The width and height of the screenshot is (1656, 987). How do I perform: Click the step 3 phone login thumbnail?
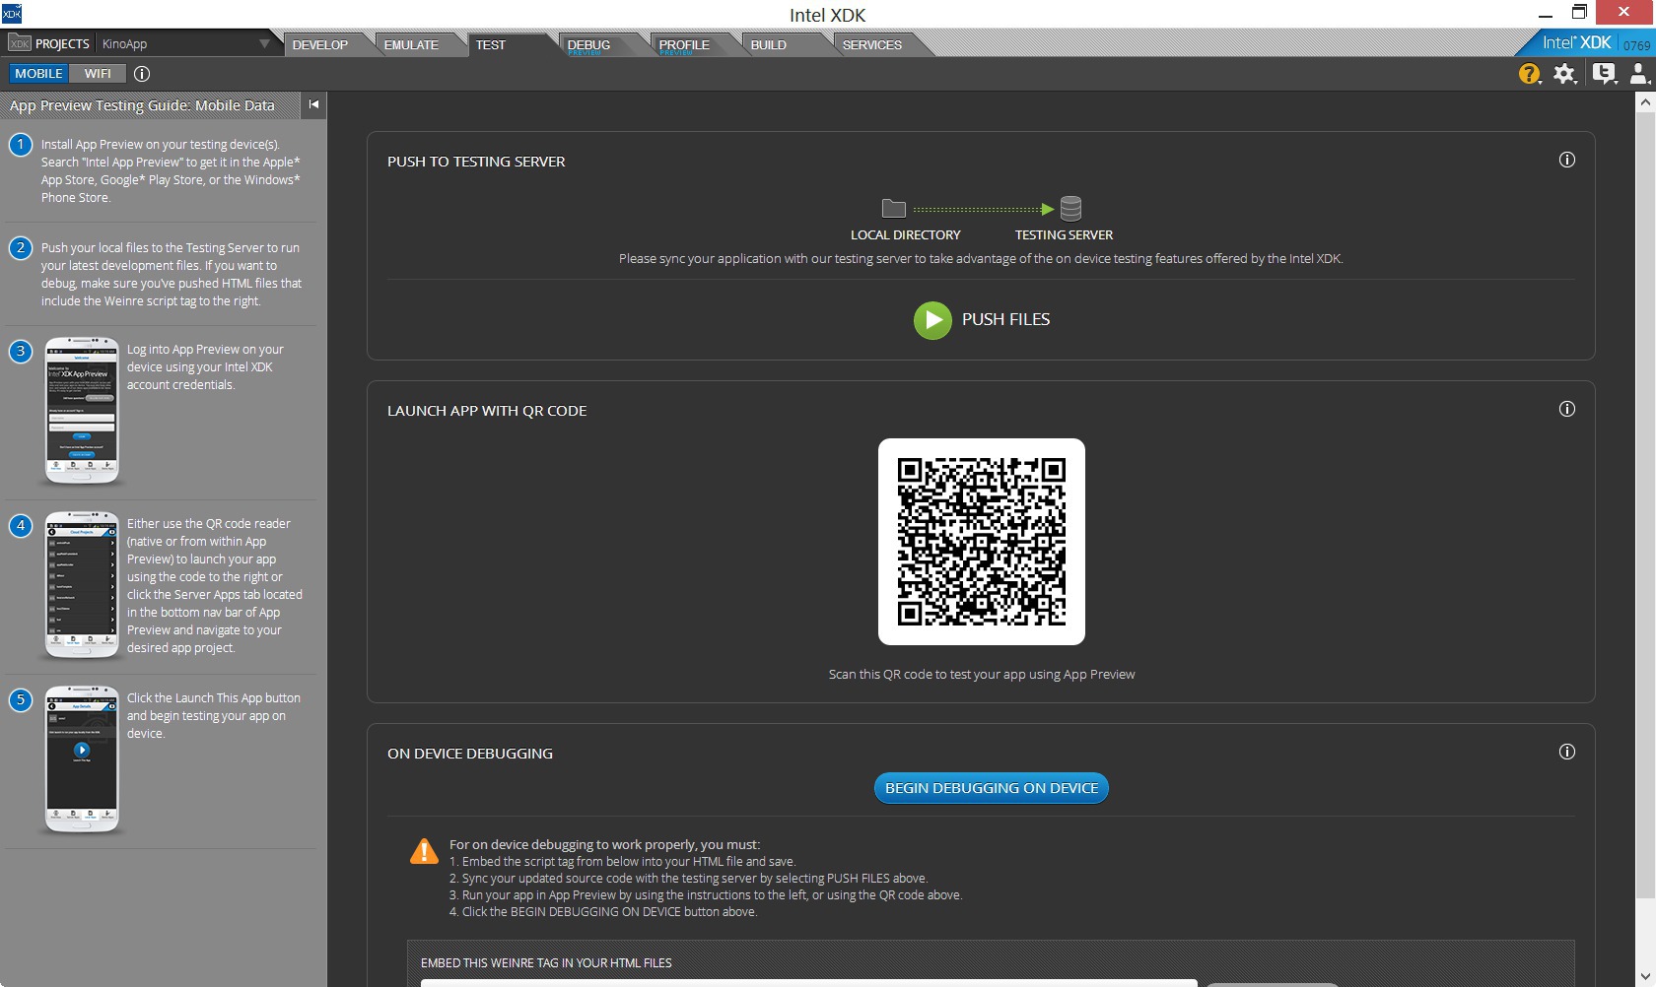pos(82,411)
